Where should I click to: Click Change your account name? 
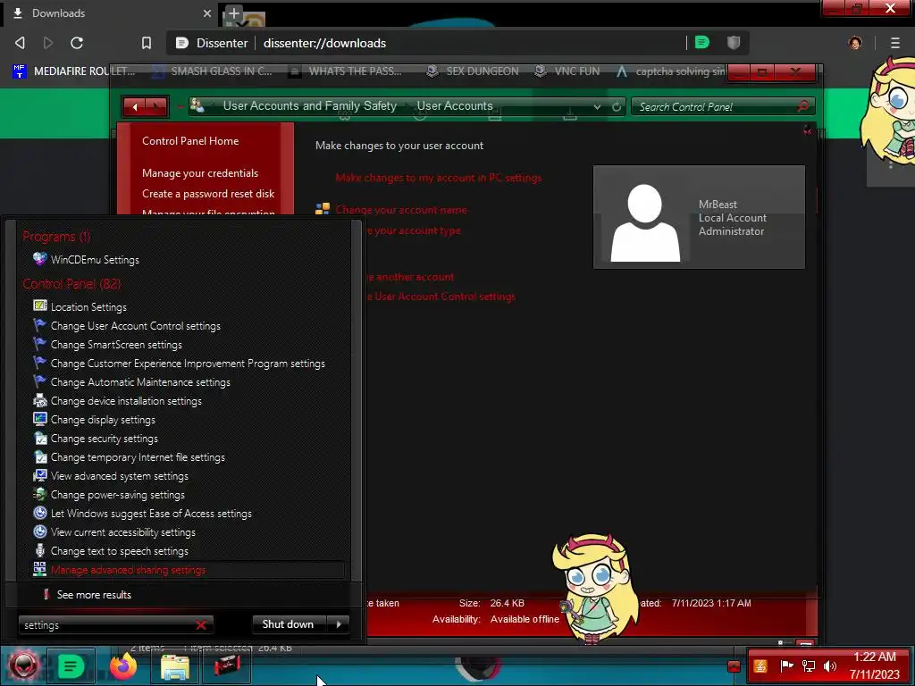coord(401,209)
